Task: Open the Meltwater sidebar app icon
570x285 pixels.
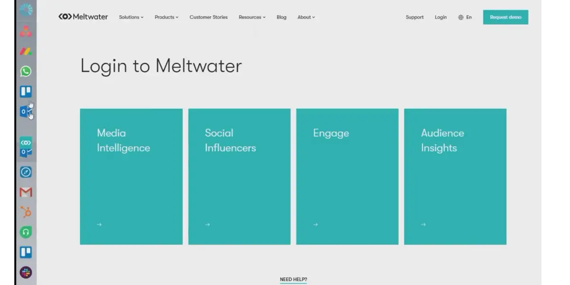Action: (26, 142)
